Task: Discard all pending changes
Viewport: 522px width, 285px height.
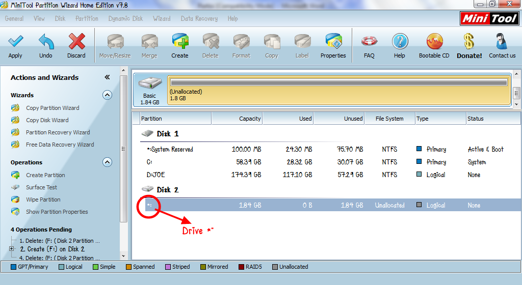Action: [76, 46]
